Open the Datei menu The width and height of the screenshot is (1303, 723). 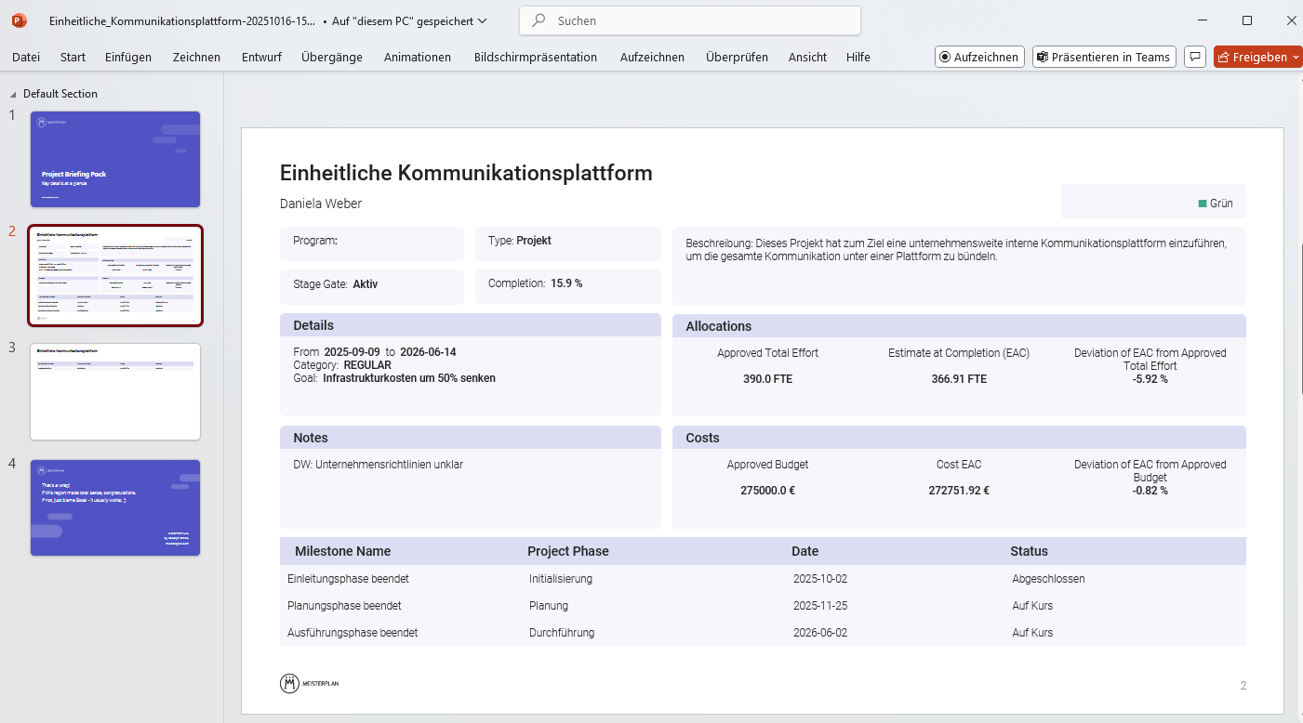(26, 57)
